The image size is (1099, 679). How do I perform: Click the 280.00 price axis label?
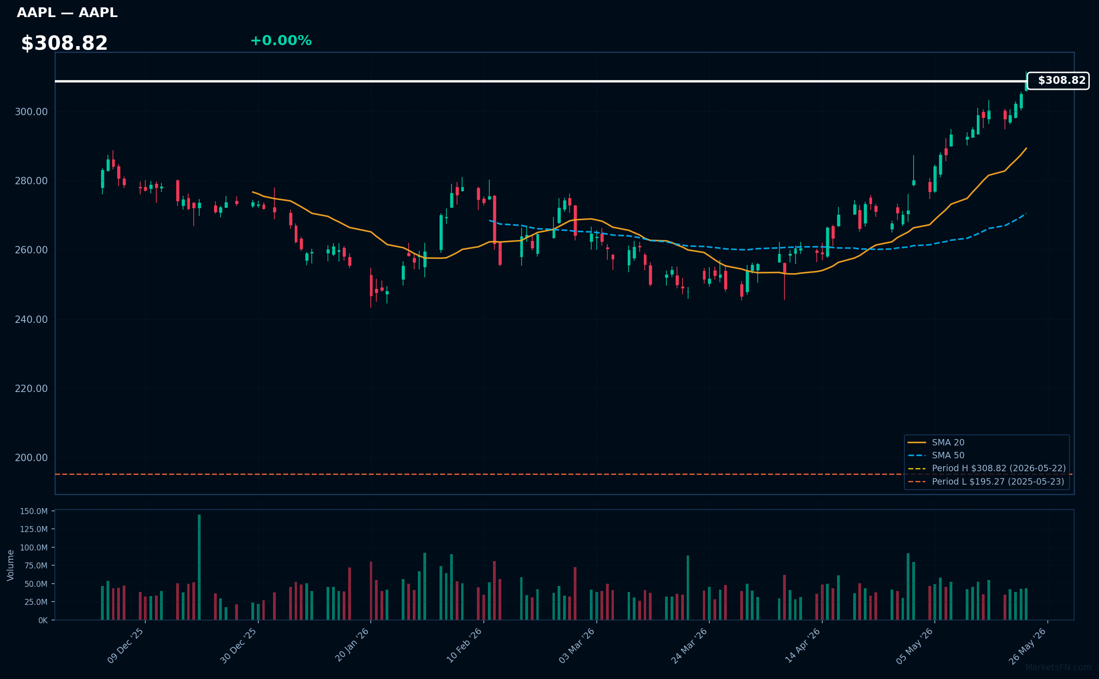click(x=31, y=181)
